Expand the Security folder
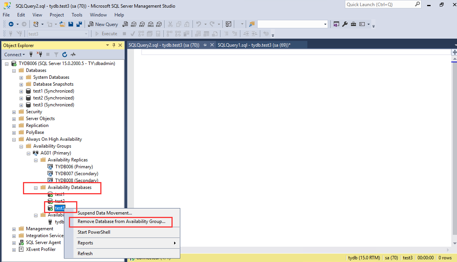Image resolution: width=457 pixels, height=262 pixels. coord(14,112)
